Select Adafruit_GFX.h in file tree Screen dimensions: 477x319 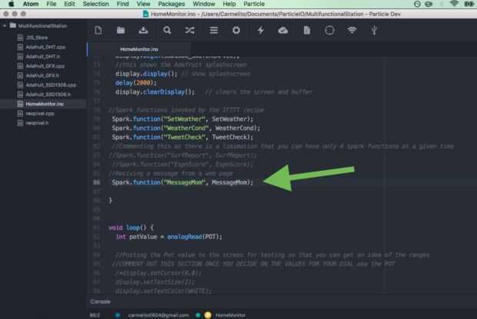tap(42, 75)
